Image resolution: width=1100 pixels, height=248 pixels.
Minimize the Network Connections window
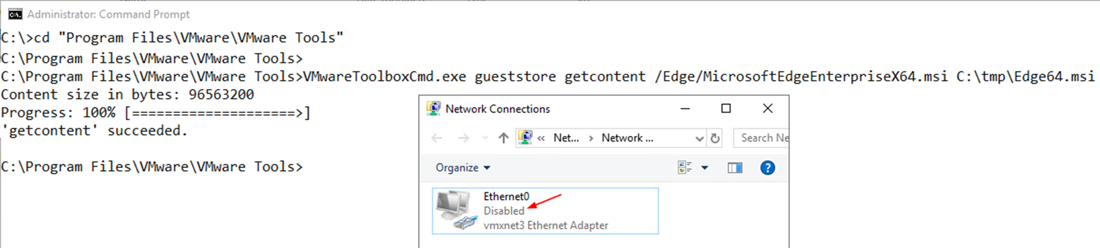click(685, 109)
